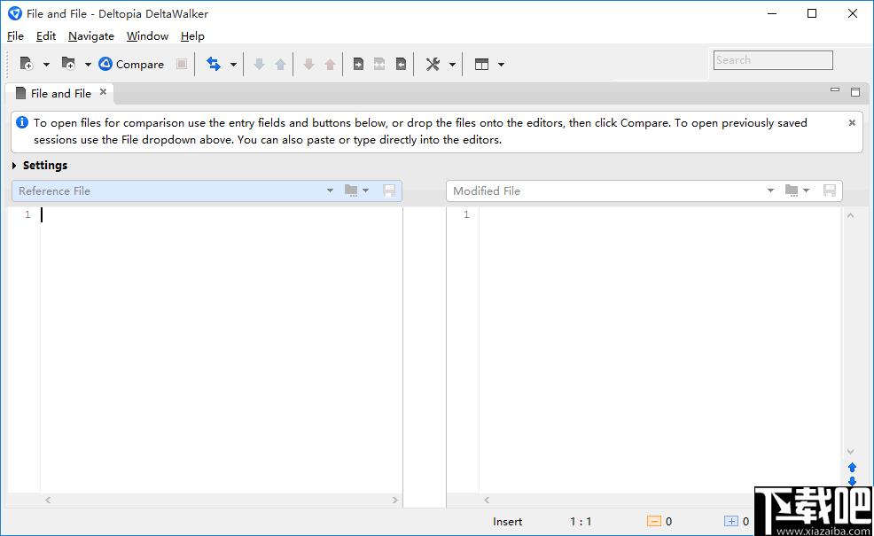Expand the layout view dropdown arrow

tap(501, 65)
